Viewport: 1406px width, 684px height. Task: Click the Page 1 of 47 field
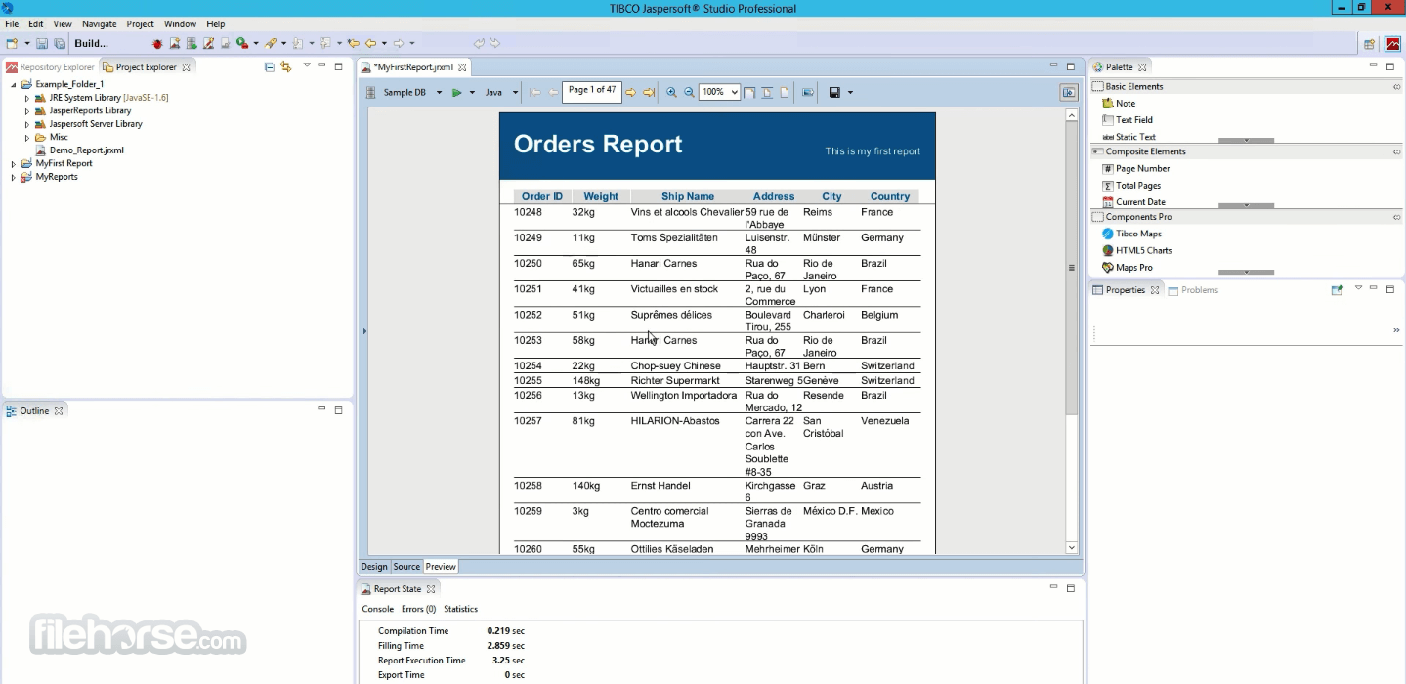[x=592, y=91]
